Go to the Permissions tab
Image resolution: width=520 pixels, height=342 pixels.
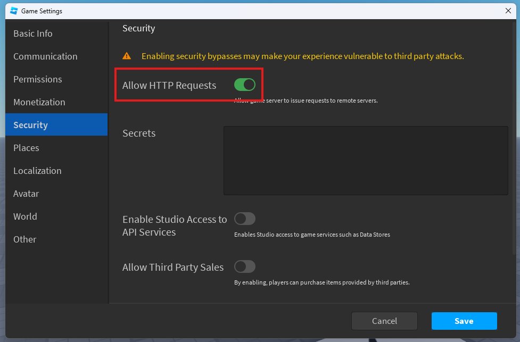(56, 79)
